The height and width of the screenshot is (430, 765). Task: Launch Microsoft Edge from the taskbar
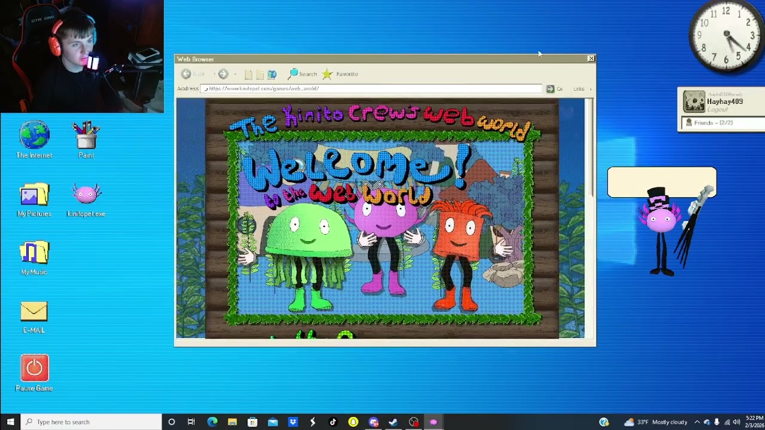pos(212,422)
